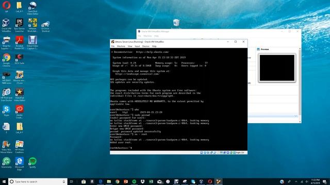Launch Epic Games Launcher shortcut
330x185 pixels.
[20, 25]
